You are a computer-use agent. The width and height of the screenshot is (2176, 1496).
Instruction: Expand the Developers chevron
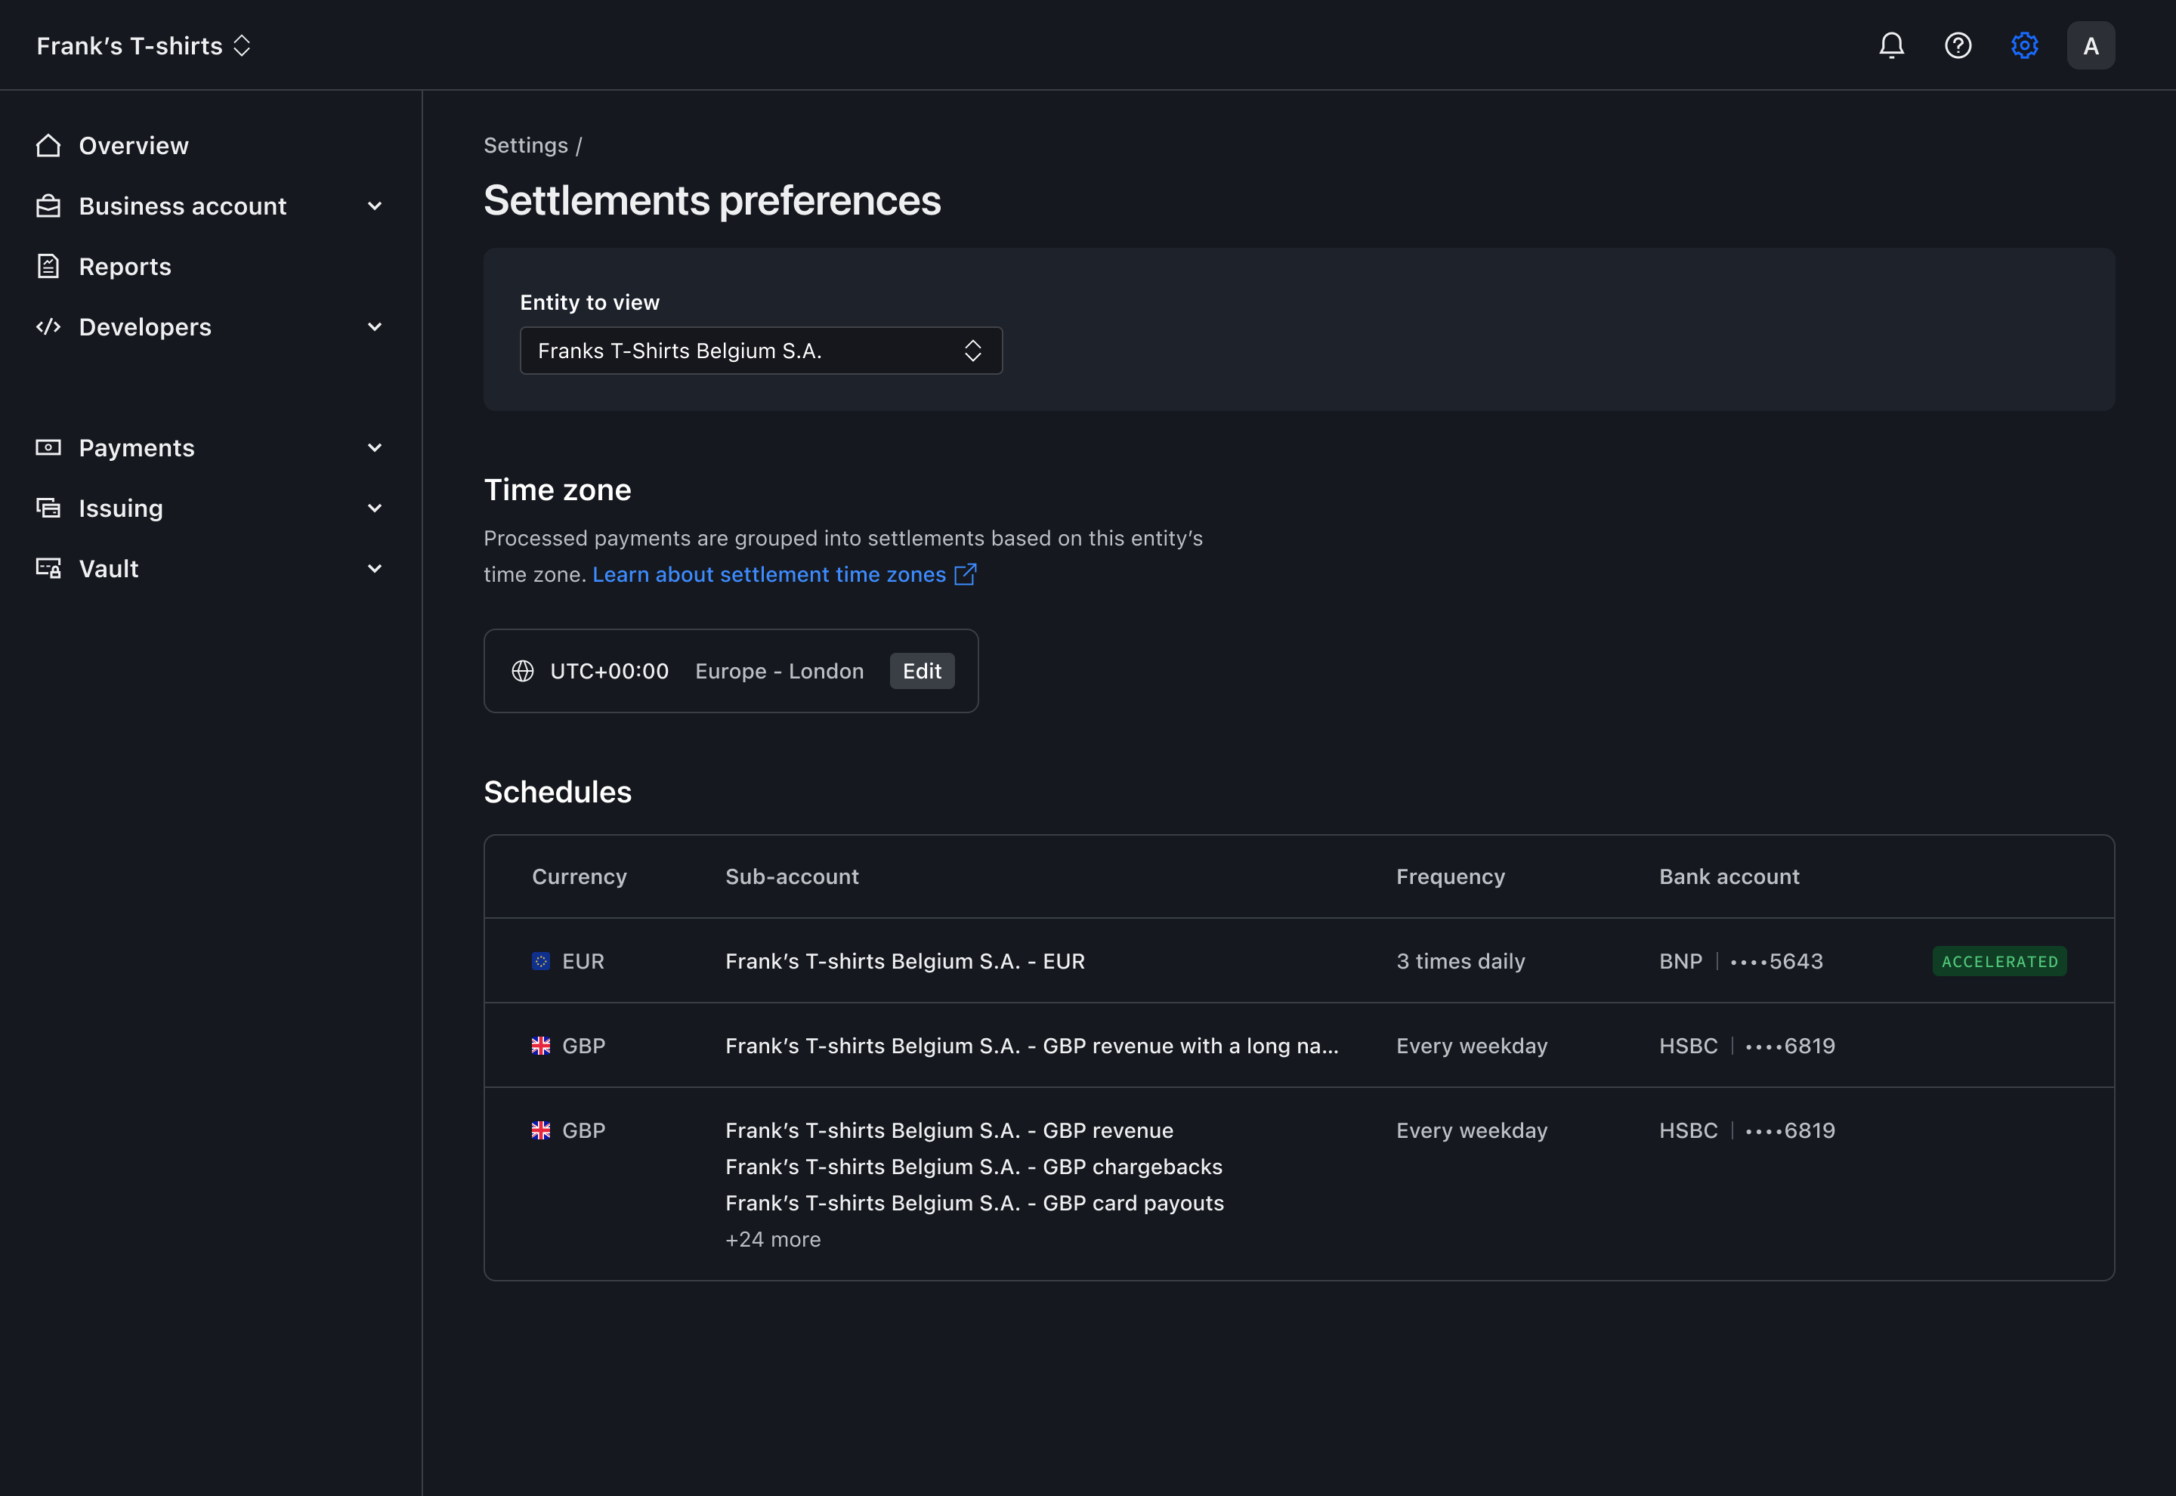[x=375, y=326]
